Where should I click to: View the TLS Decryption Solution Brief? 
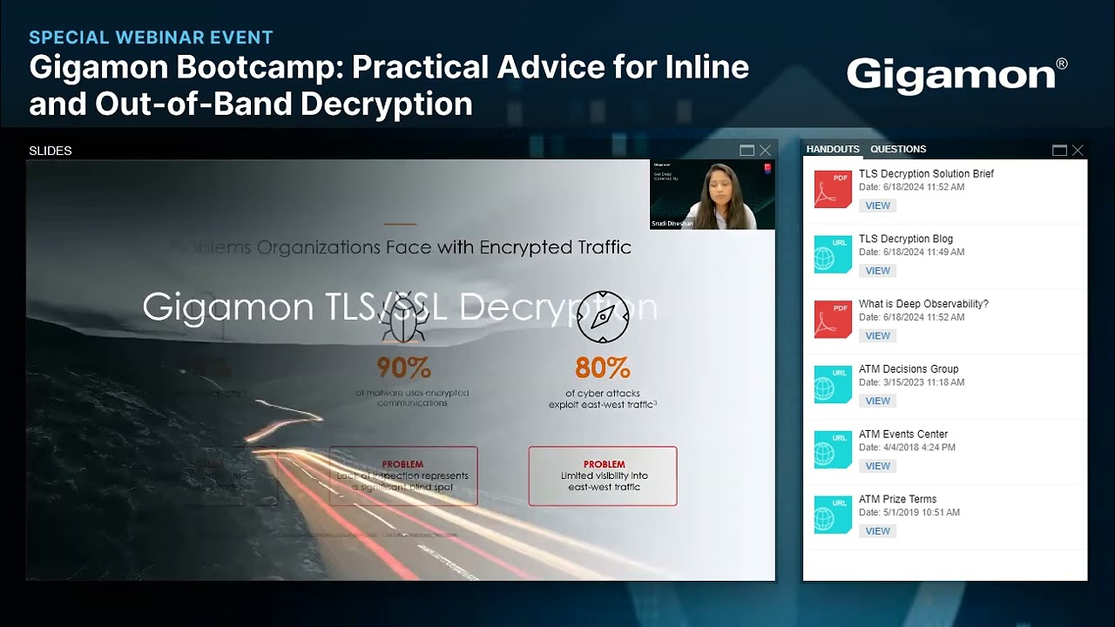877,206
